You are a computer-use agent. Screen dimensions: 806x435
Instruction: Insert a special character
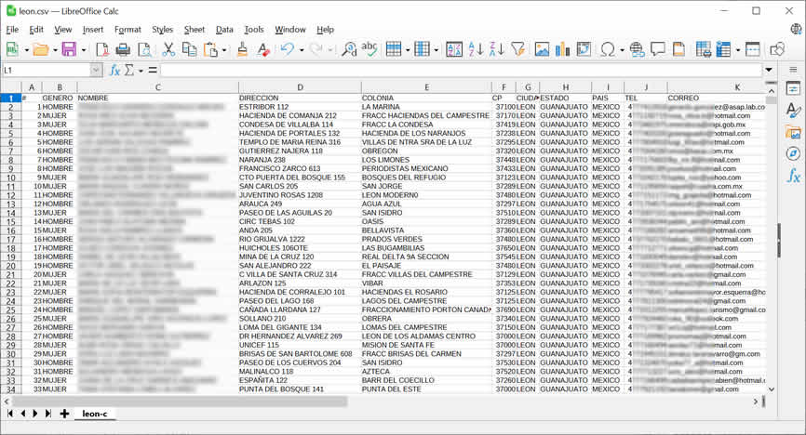[x=608, y=49]
